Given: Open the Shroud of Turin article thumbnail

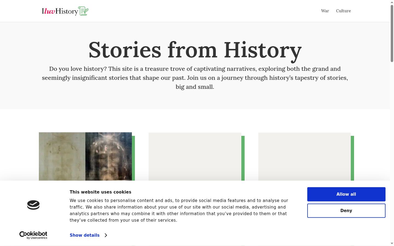Looking at the screenshot, I should coord(85,156).
